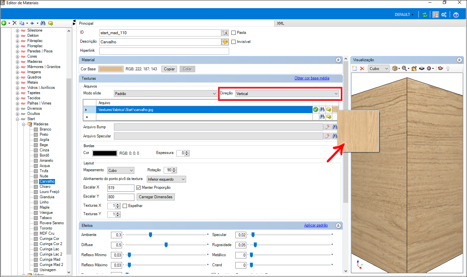Click the eraser icon for Arquivo Specular

click(x=327, y=136)
